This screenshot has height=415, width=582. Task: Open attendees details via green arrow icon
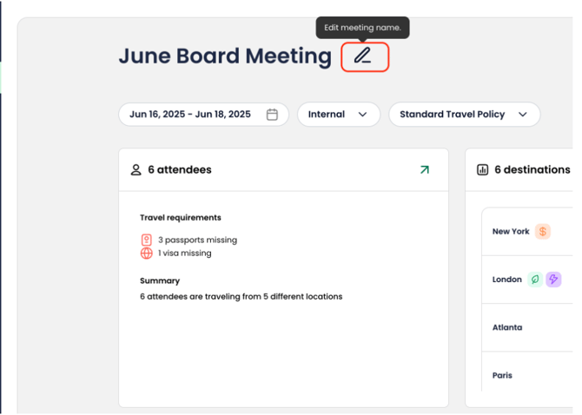424,170
